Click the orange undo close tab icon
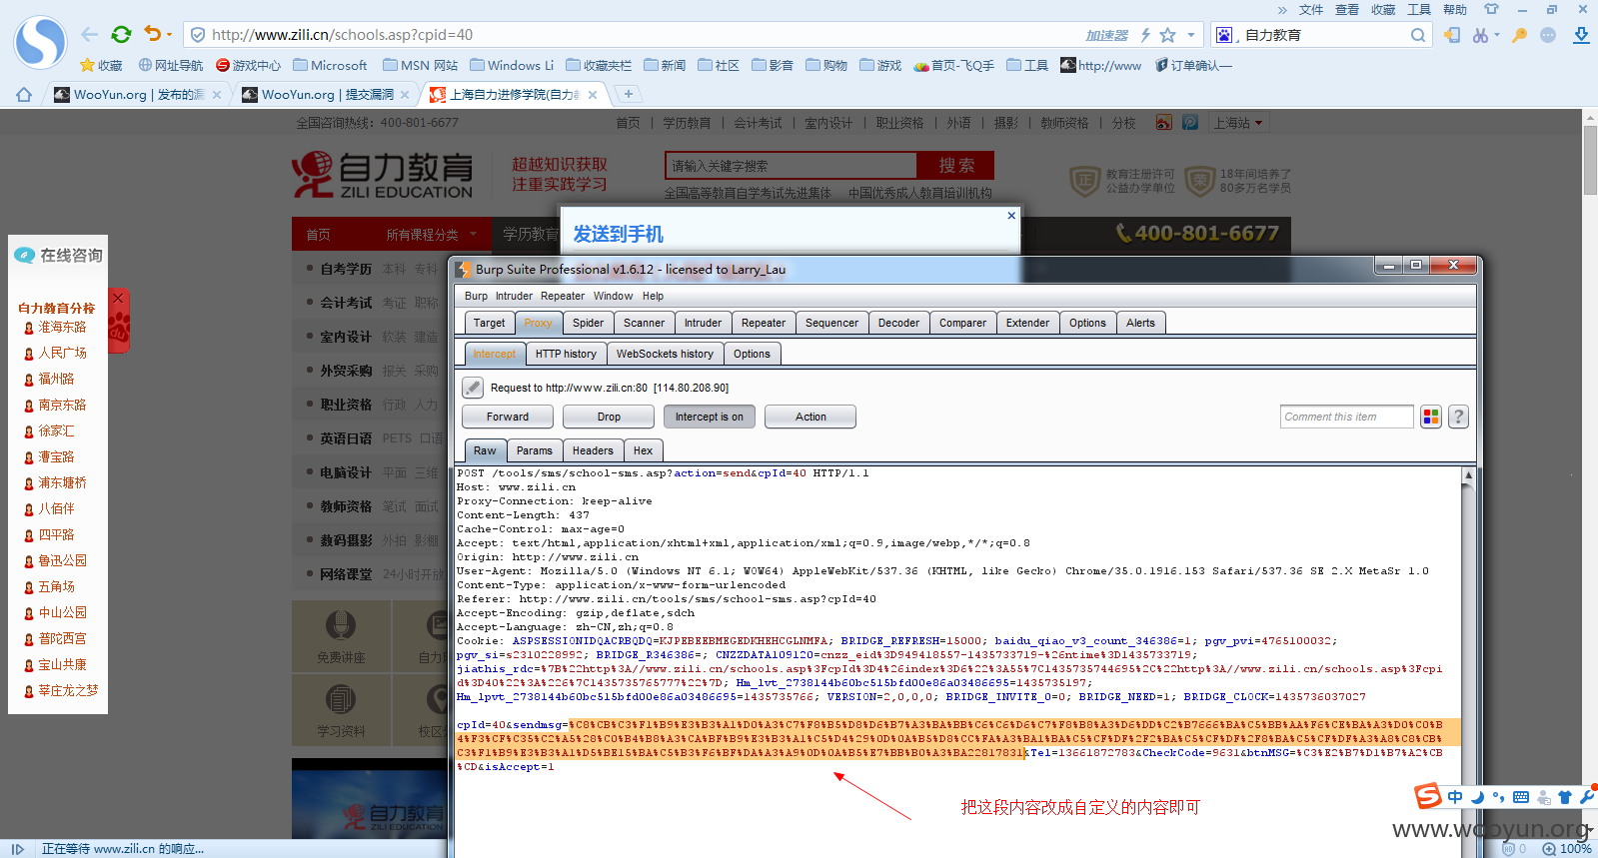 pos(152,34)
